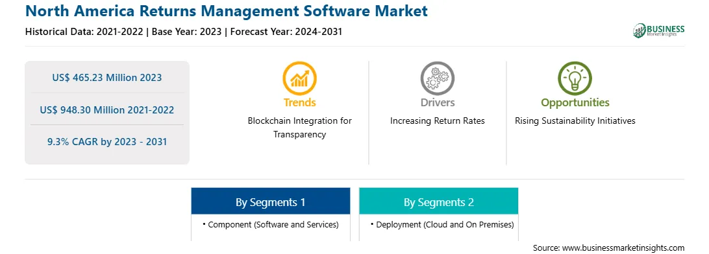Viewport: 709px width, 254px height.
Task: Click Deployment (Cloud and On Premises) item
Action: (442, 224)
